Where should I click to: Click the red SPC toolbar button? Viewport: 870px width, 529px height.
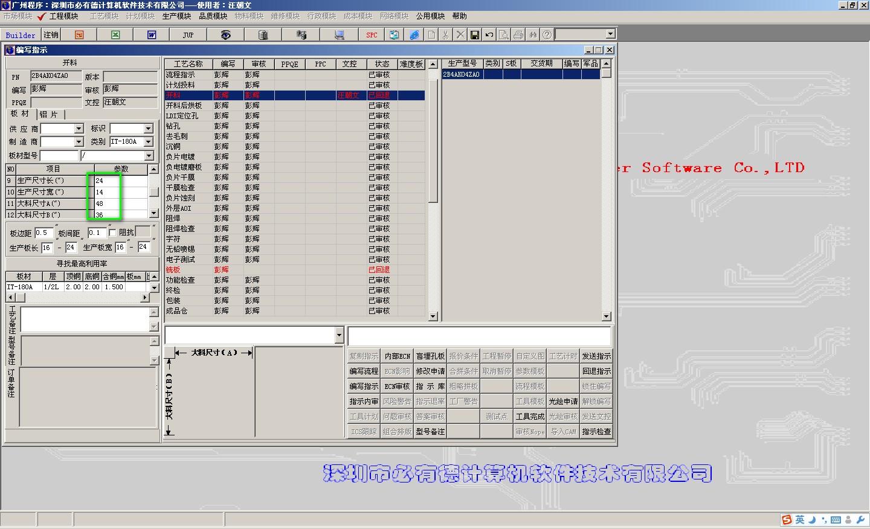click(x=372, y=35)
